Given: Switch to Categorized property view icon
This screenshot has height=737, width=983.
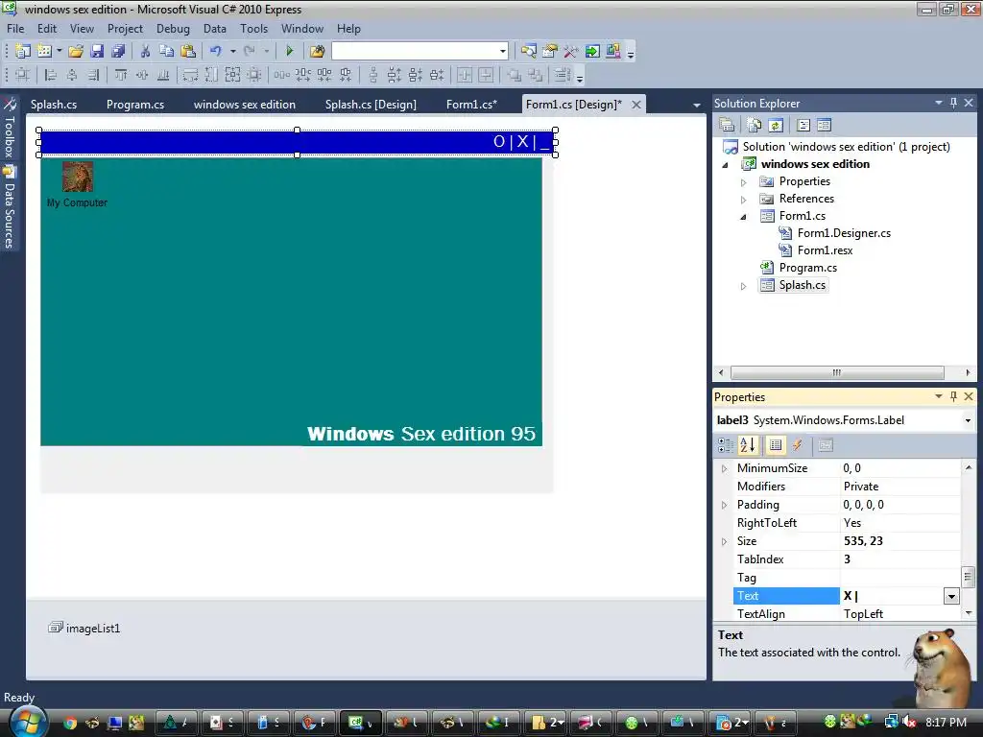Looking at the screenshot, I should [x=726, y=445].
